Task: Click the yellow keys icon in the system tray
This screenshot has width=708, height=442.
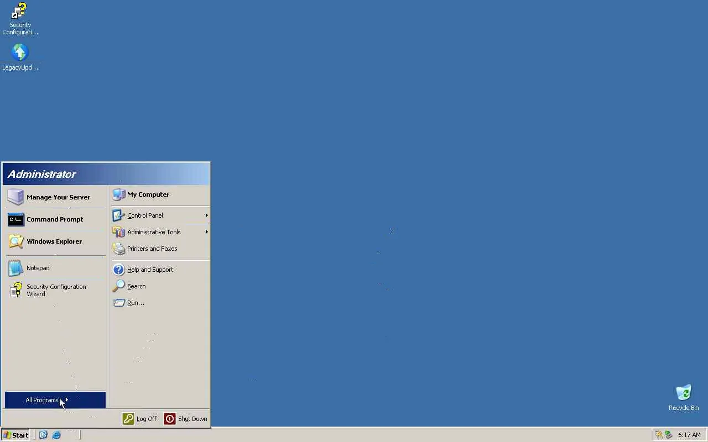Action: (658, 435)
